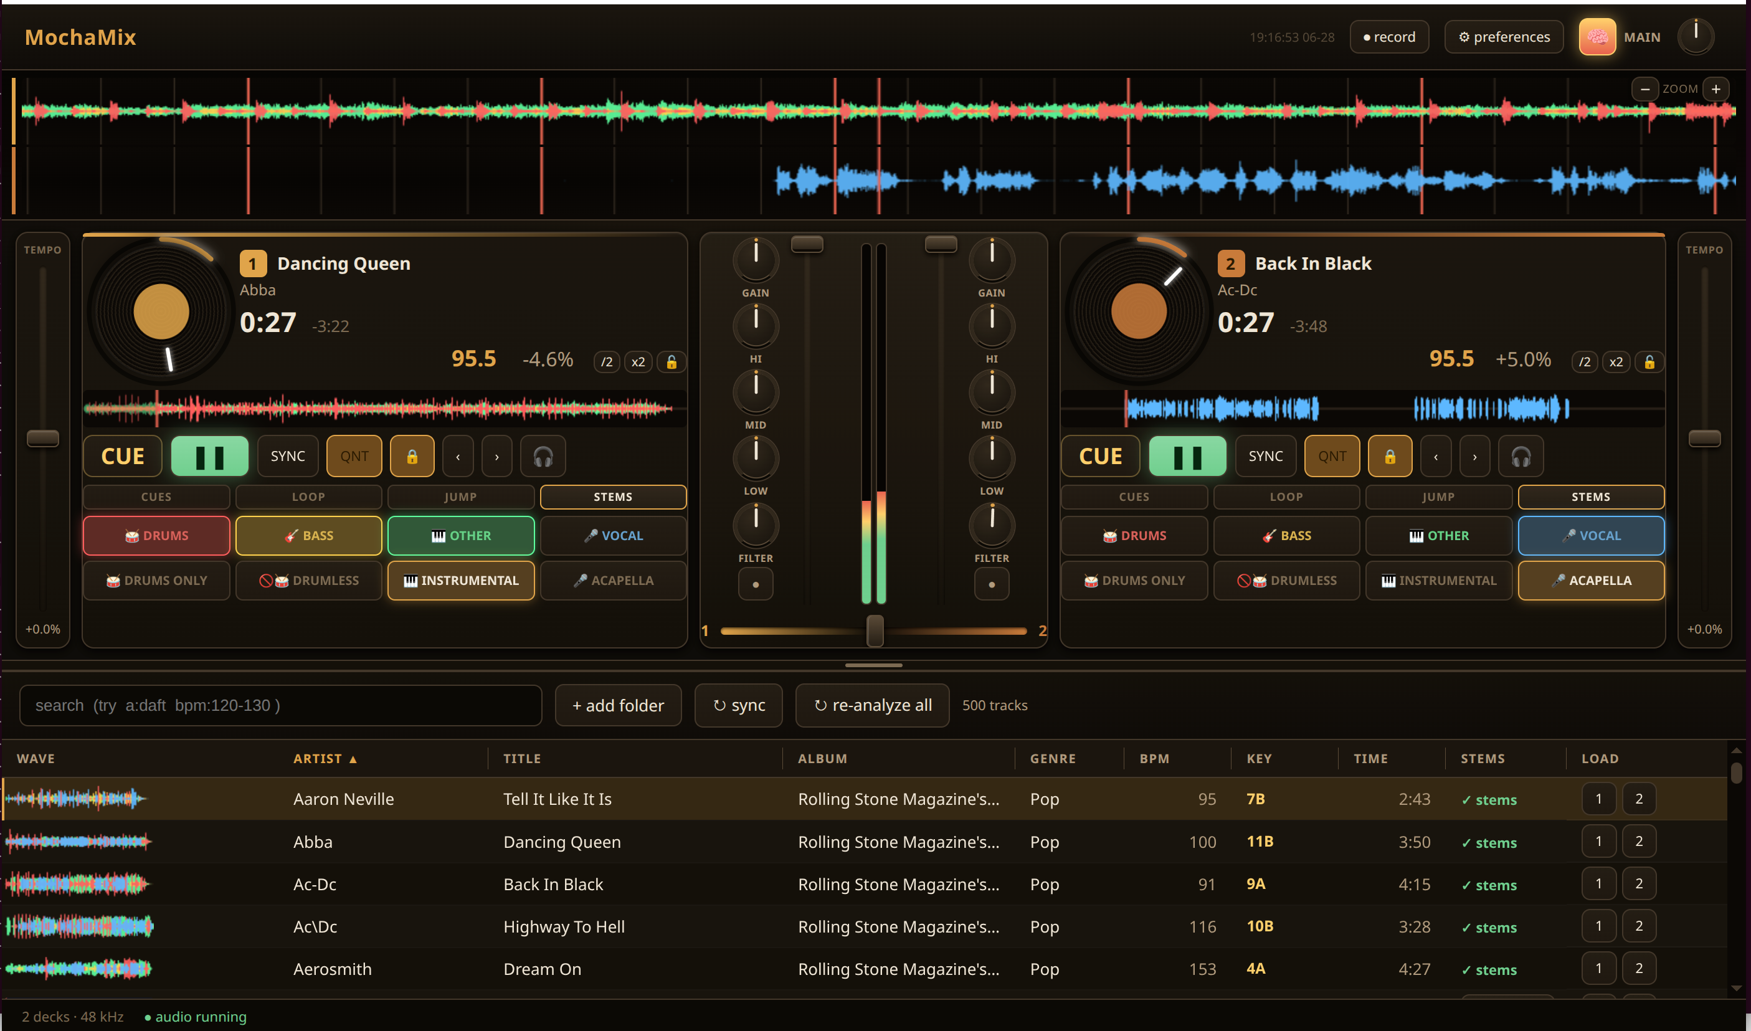Toggle QNT quantize on deck 2
The width and height of the screenshot is (1751, 1031).
1332,457
